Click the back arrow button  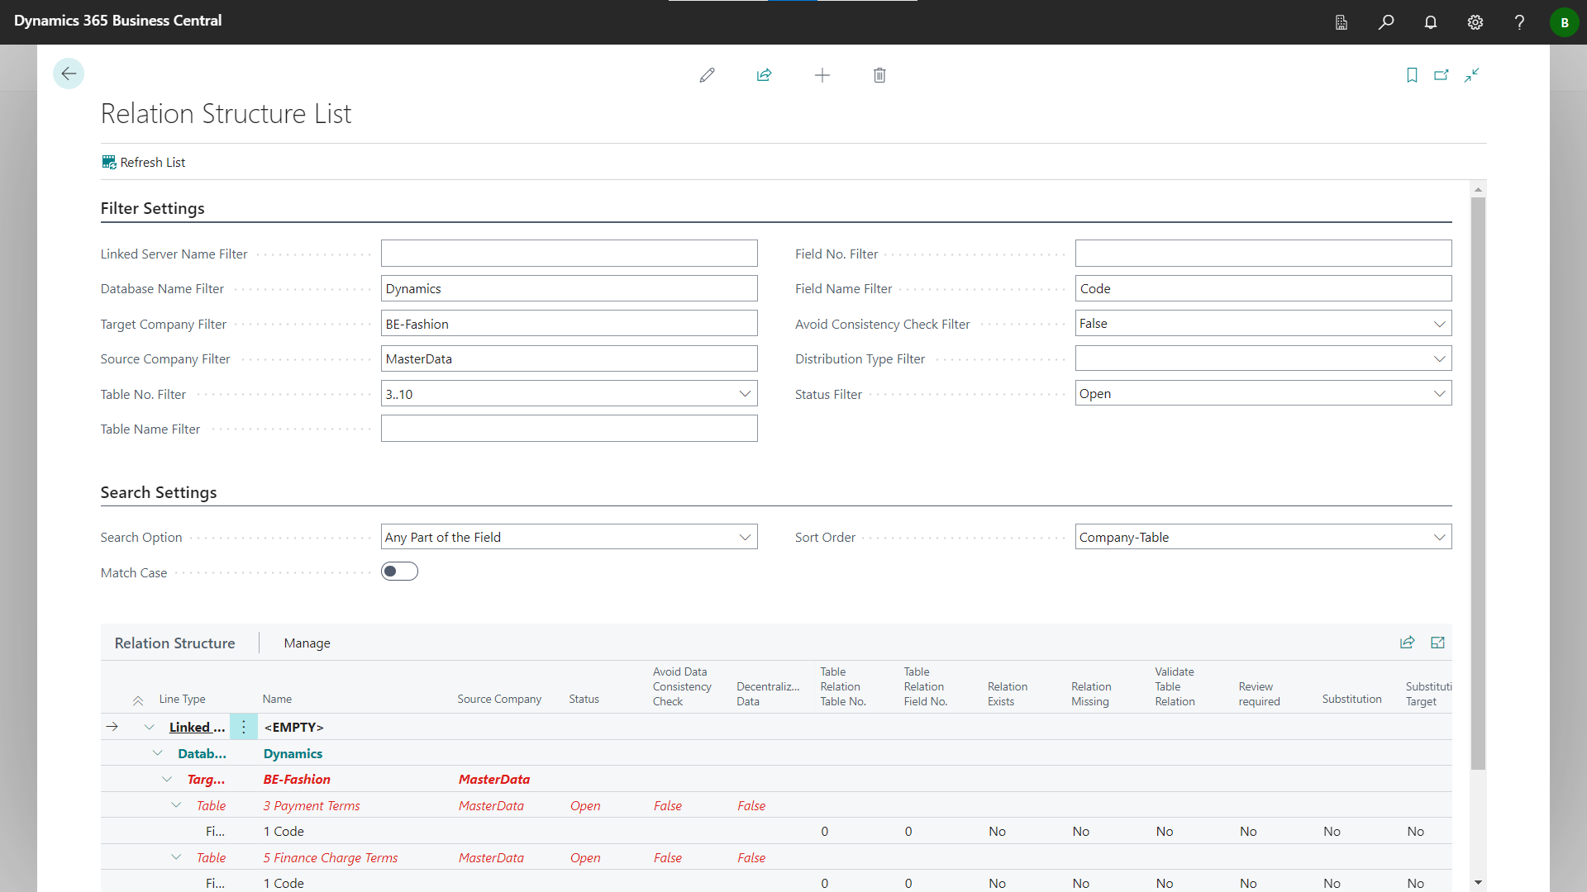(69, 74)
